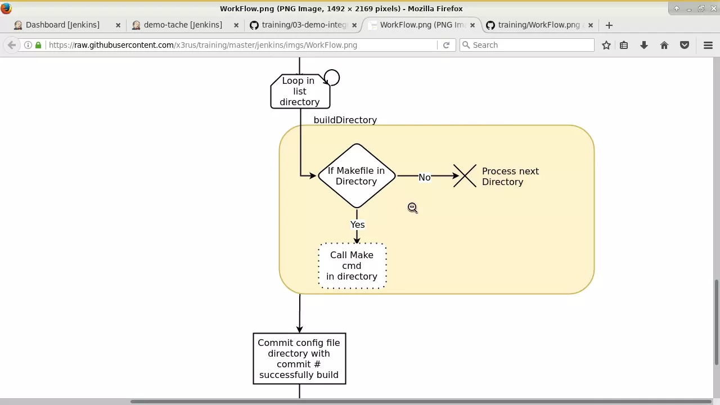Screen dimensions: 720x405
Task: Click the 'Loop in list directory' shape
Action: click(300, 91)
